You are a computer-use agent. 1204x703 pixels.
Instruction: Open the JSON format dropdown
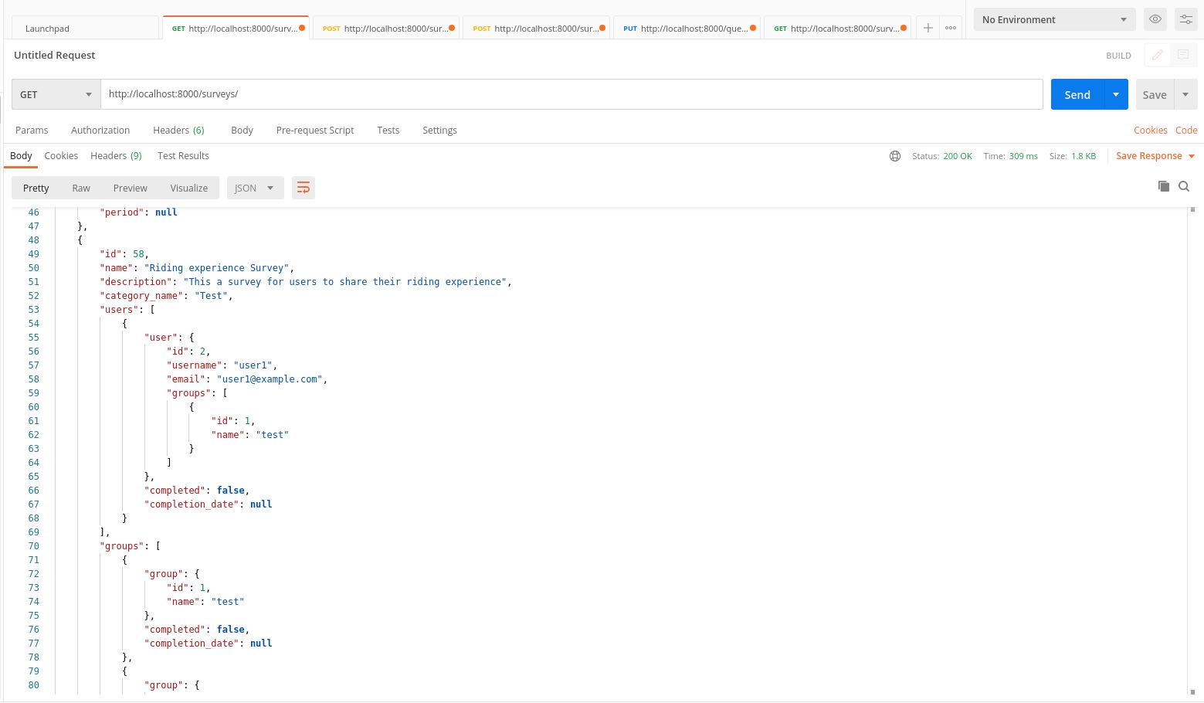coord(255,188)
